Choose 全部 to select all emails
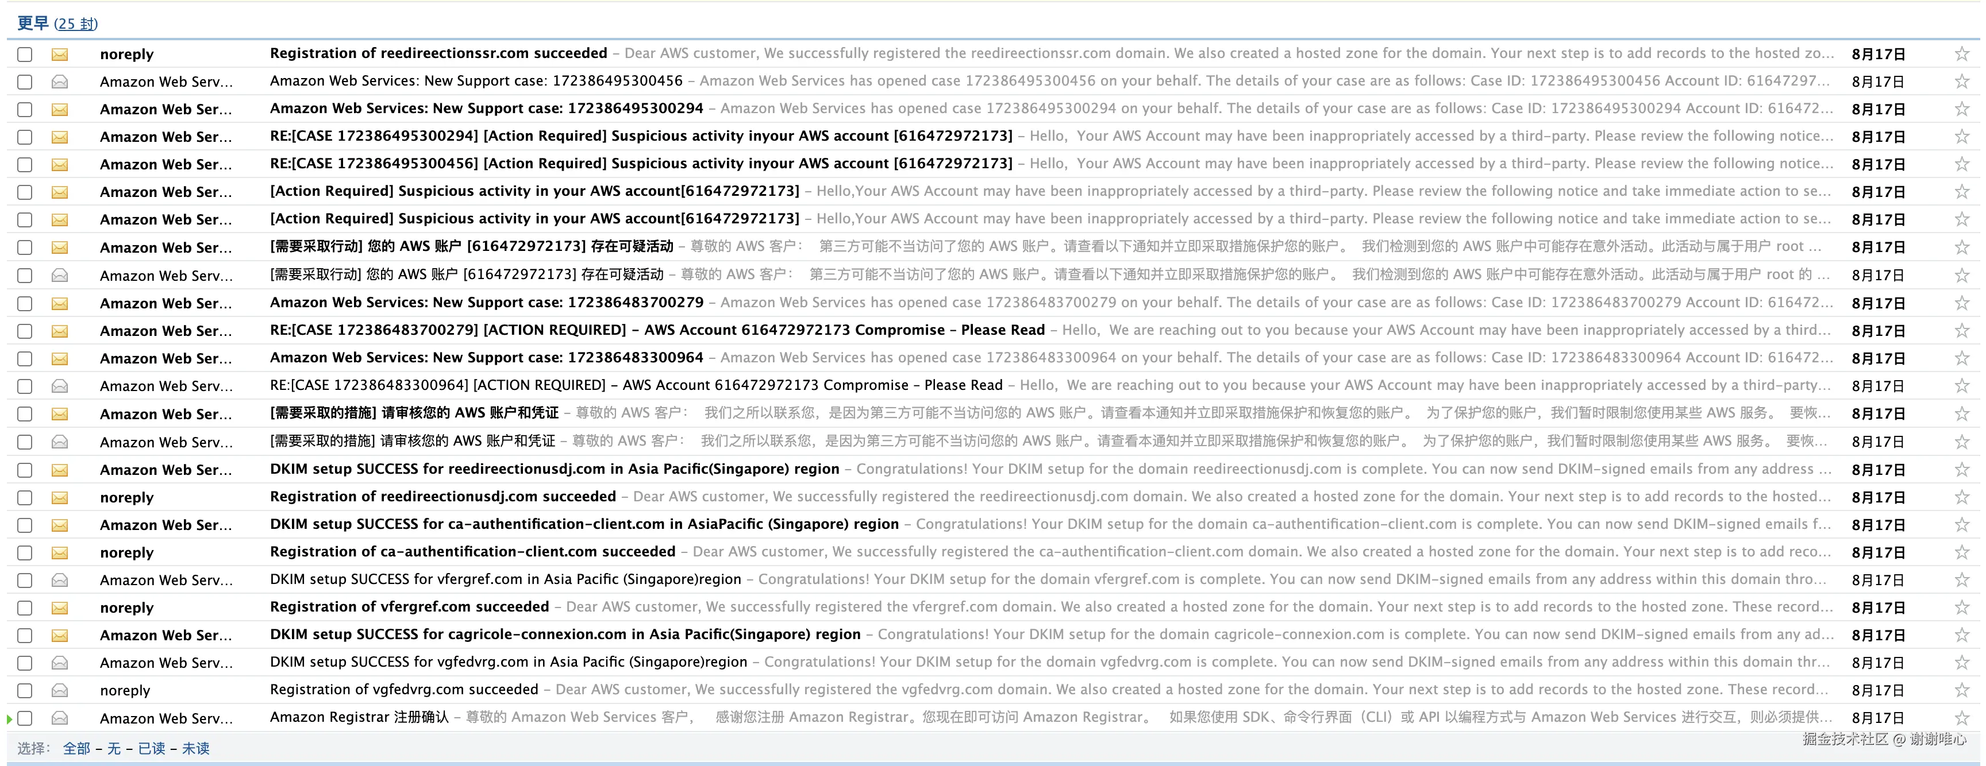 (76, 748)
